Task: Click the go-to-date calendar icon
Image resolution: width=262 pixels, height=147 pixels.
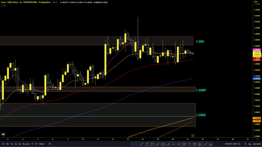Action: tap(50, 144)
